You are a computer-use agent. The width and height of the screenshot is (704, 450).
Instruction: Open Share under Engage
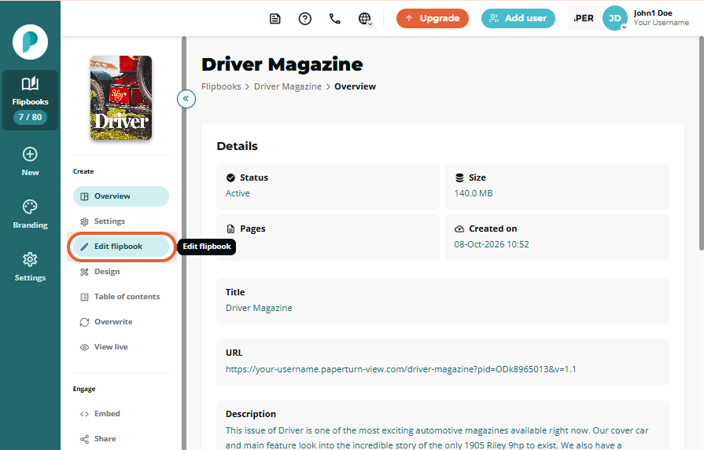[121, 439]
